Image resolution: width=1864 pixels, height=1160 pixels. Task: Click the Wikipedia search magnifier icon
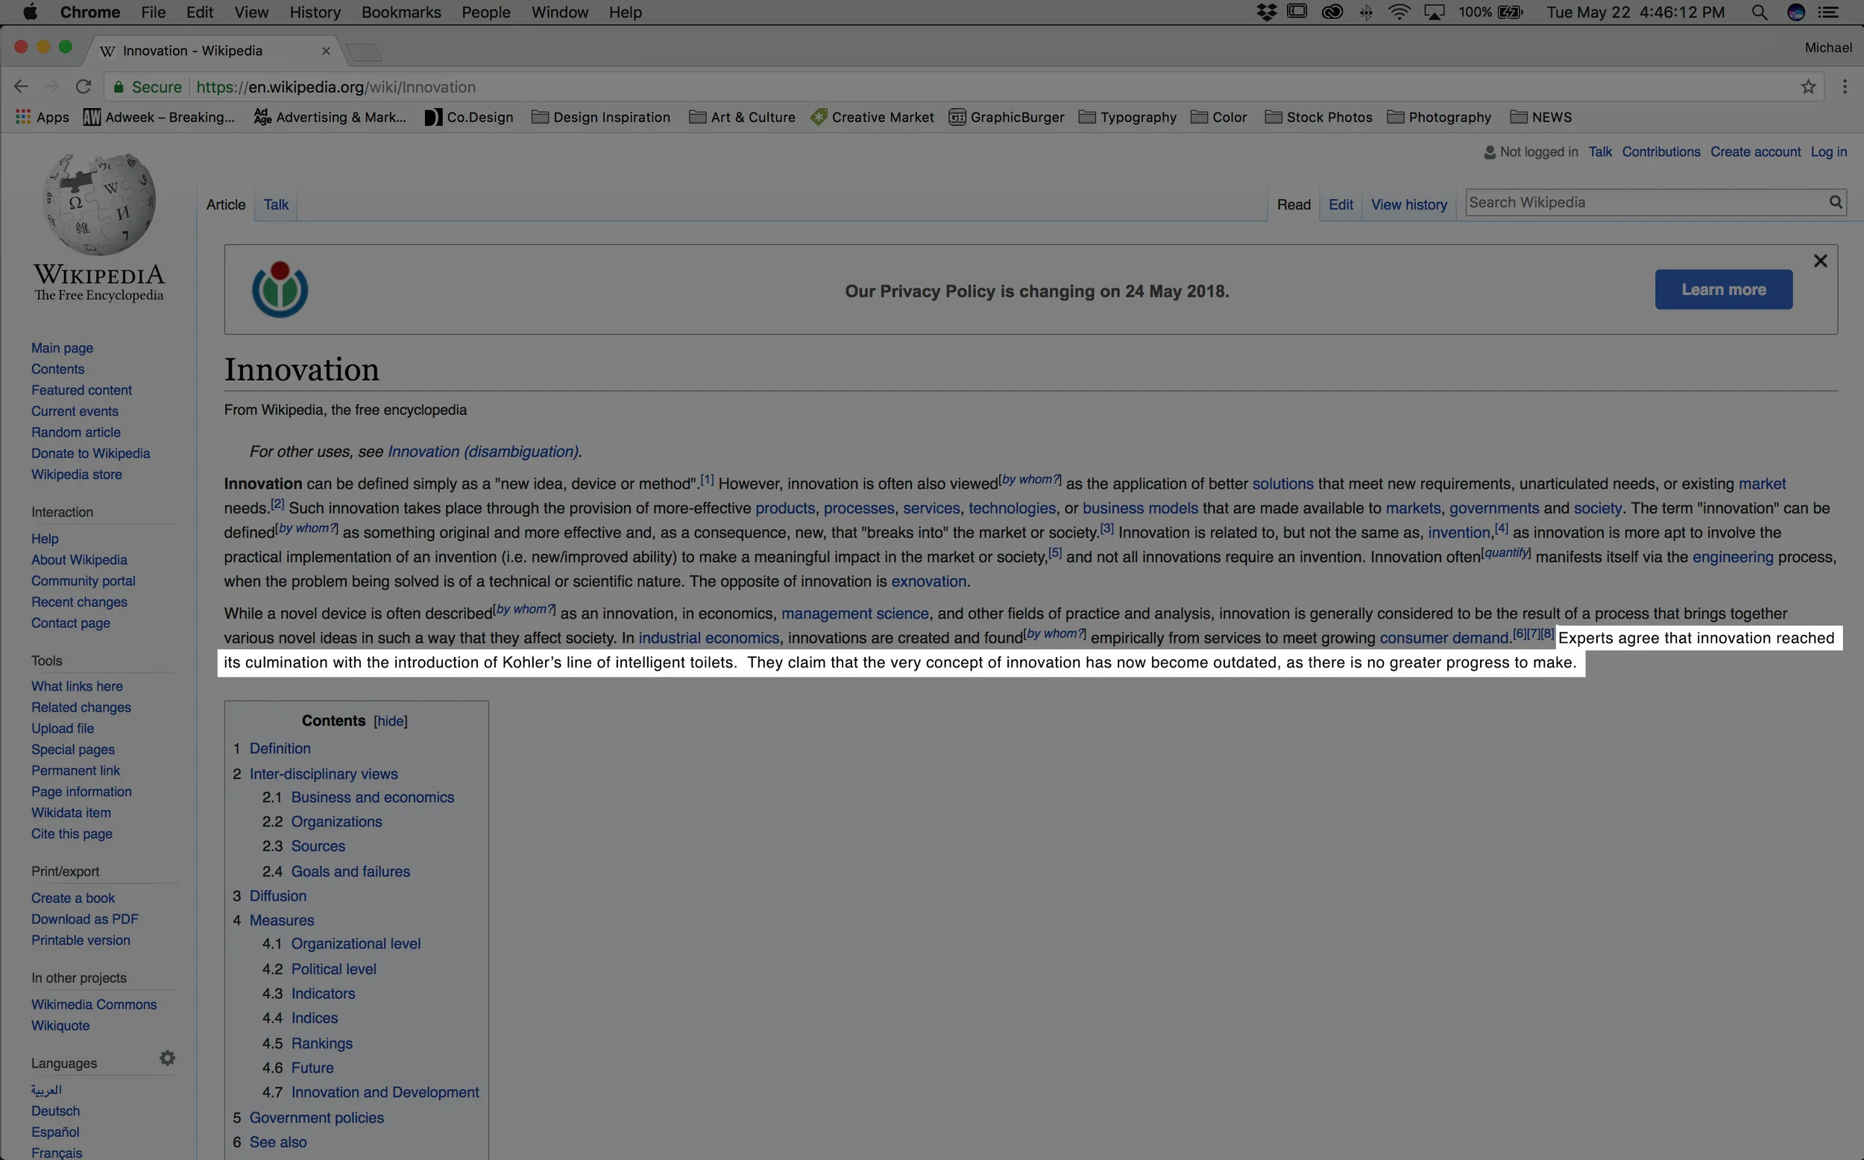tap(1835, 202)
